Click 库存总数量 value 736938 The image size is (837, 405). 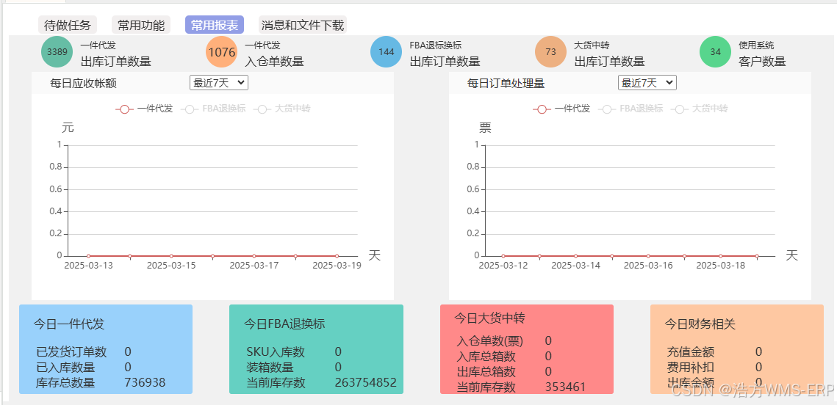(145, 382)
